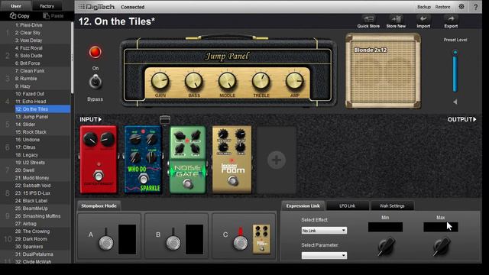Click the Min expression knob
The image size is (489, 275).
tap(386, 246)
